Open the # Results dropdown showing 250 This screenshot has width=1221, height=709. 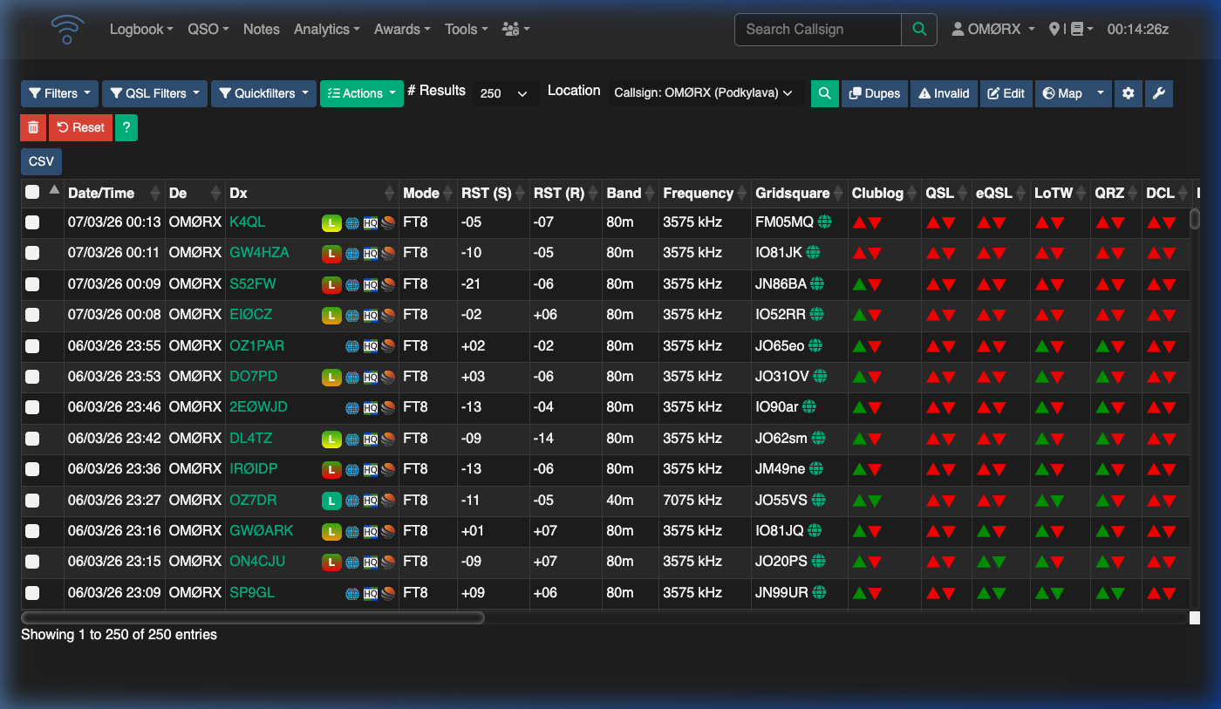pyautogui.click(x=506, y=93)
